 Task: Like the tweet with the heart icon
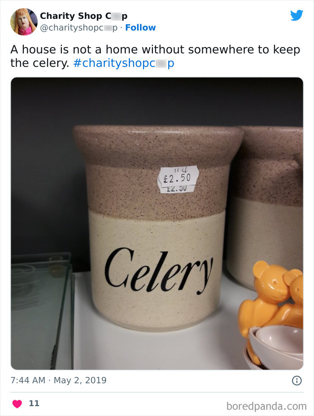(x=17, y=404)
